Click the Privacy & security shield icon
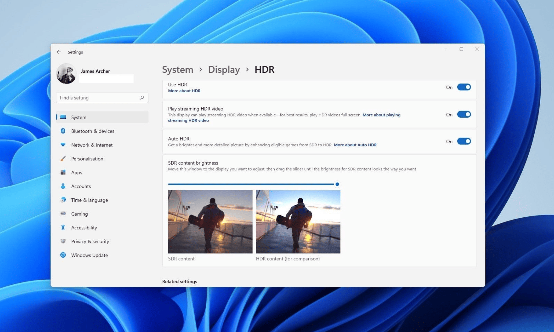 (63, 241)
